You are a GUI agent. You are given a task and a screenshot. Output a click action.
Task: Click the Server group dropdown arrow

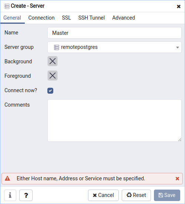(178, 47)
